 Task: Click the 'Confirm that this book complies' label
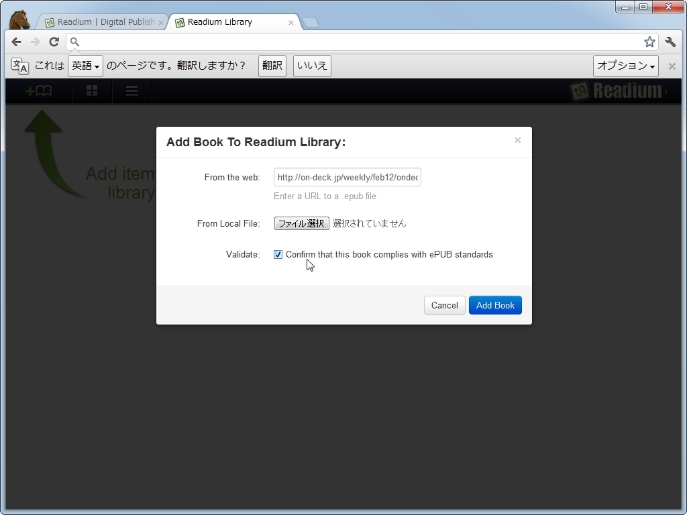pos(389,254)
